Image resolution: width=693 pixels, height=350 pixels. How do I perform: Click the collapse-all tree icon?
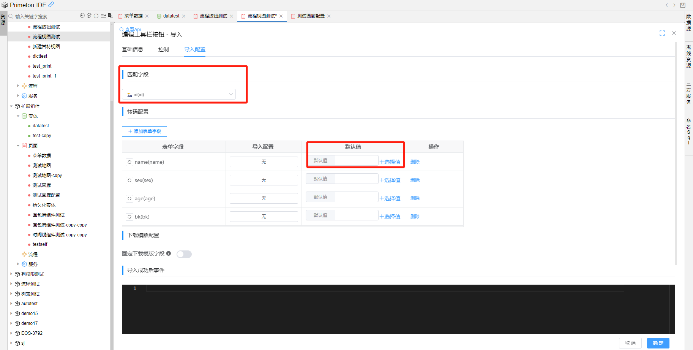click(103, 16)
